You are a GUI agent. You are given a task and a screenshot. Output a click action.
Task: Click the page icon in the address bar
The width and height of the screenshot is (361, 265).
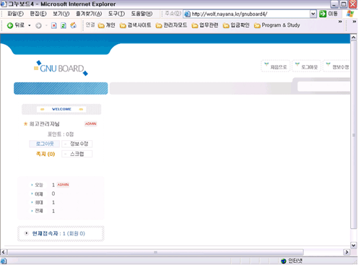187,14
